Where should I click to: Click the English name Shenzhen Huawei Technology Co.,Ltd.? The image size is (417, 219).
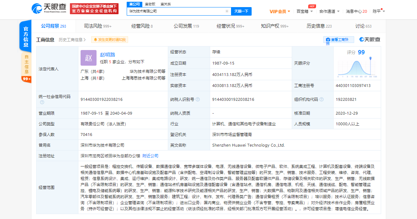click(248, 145)
